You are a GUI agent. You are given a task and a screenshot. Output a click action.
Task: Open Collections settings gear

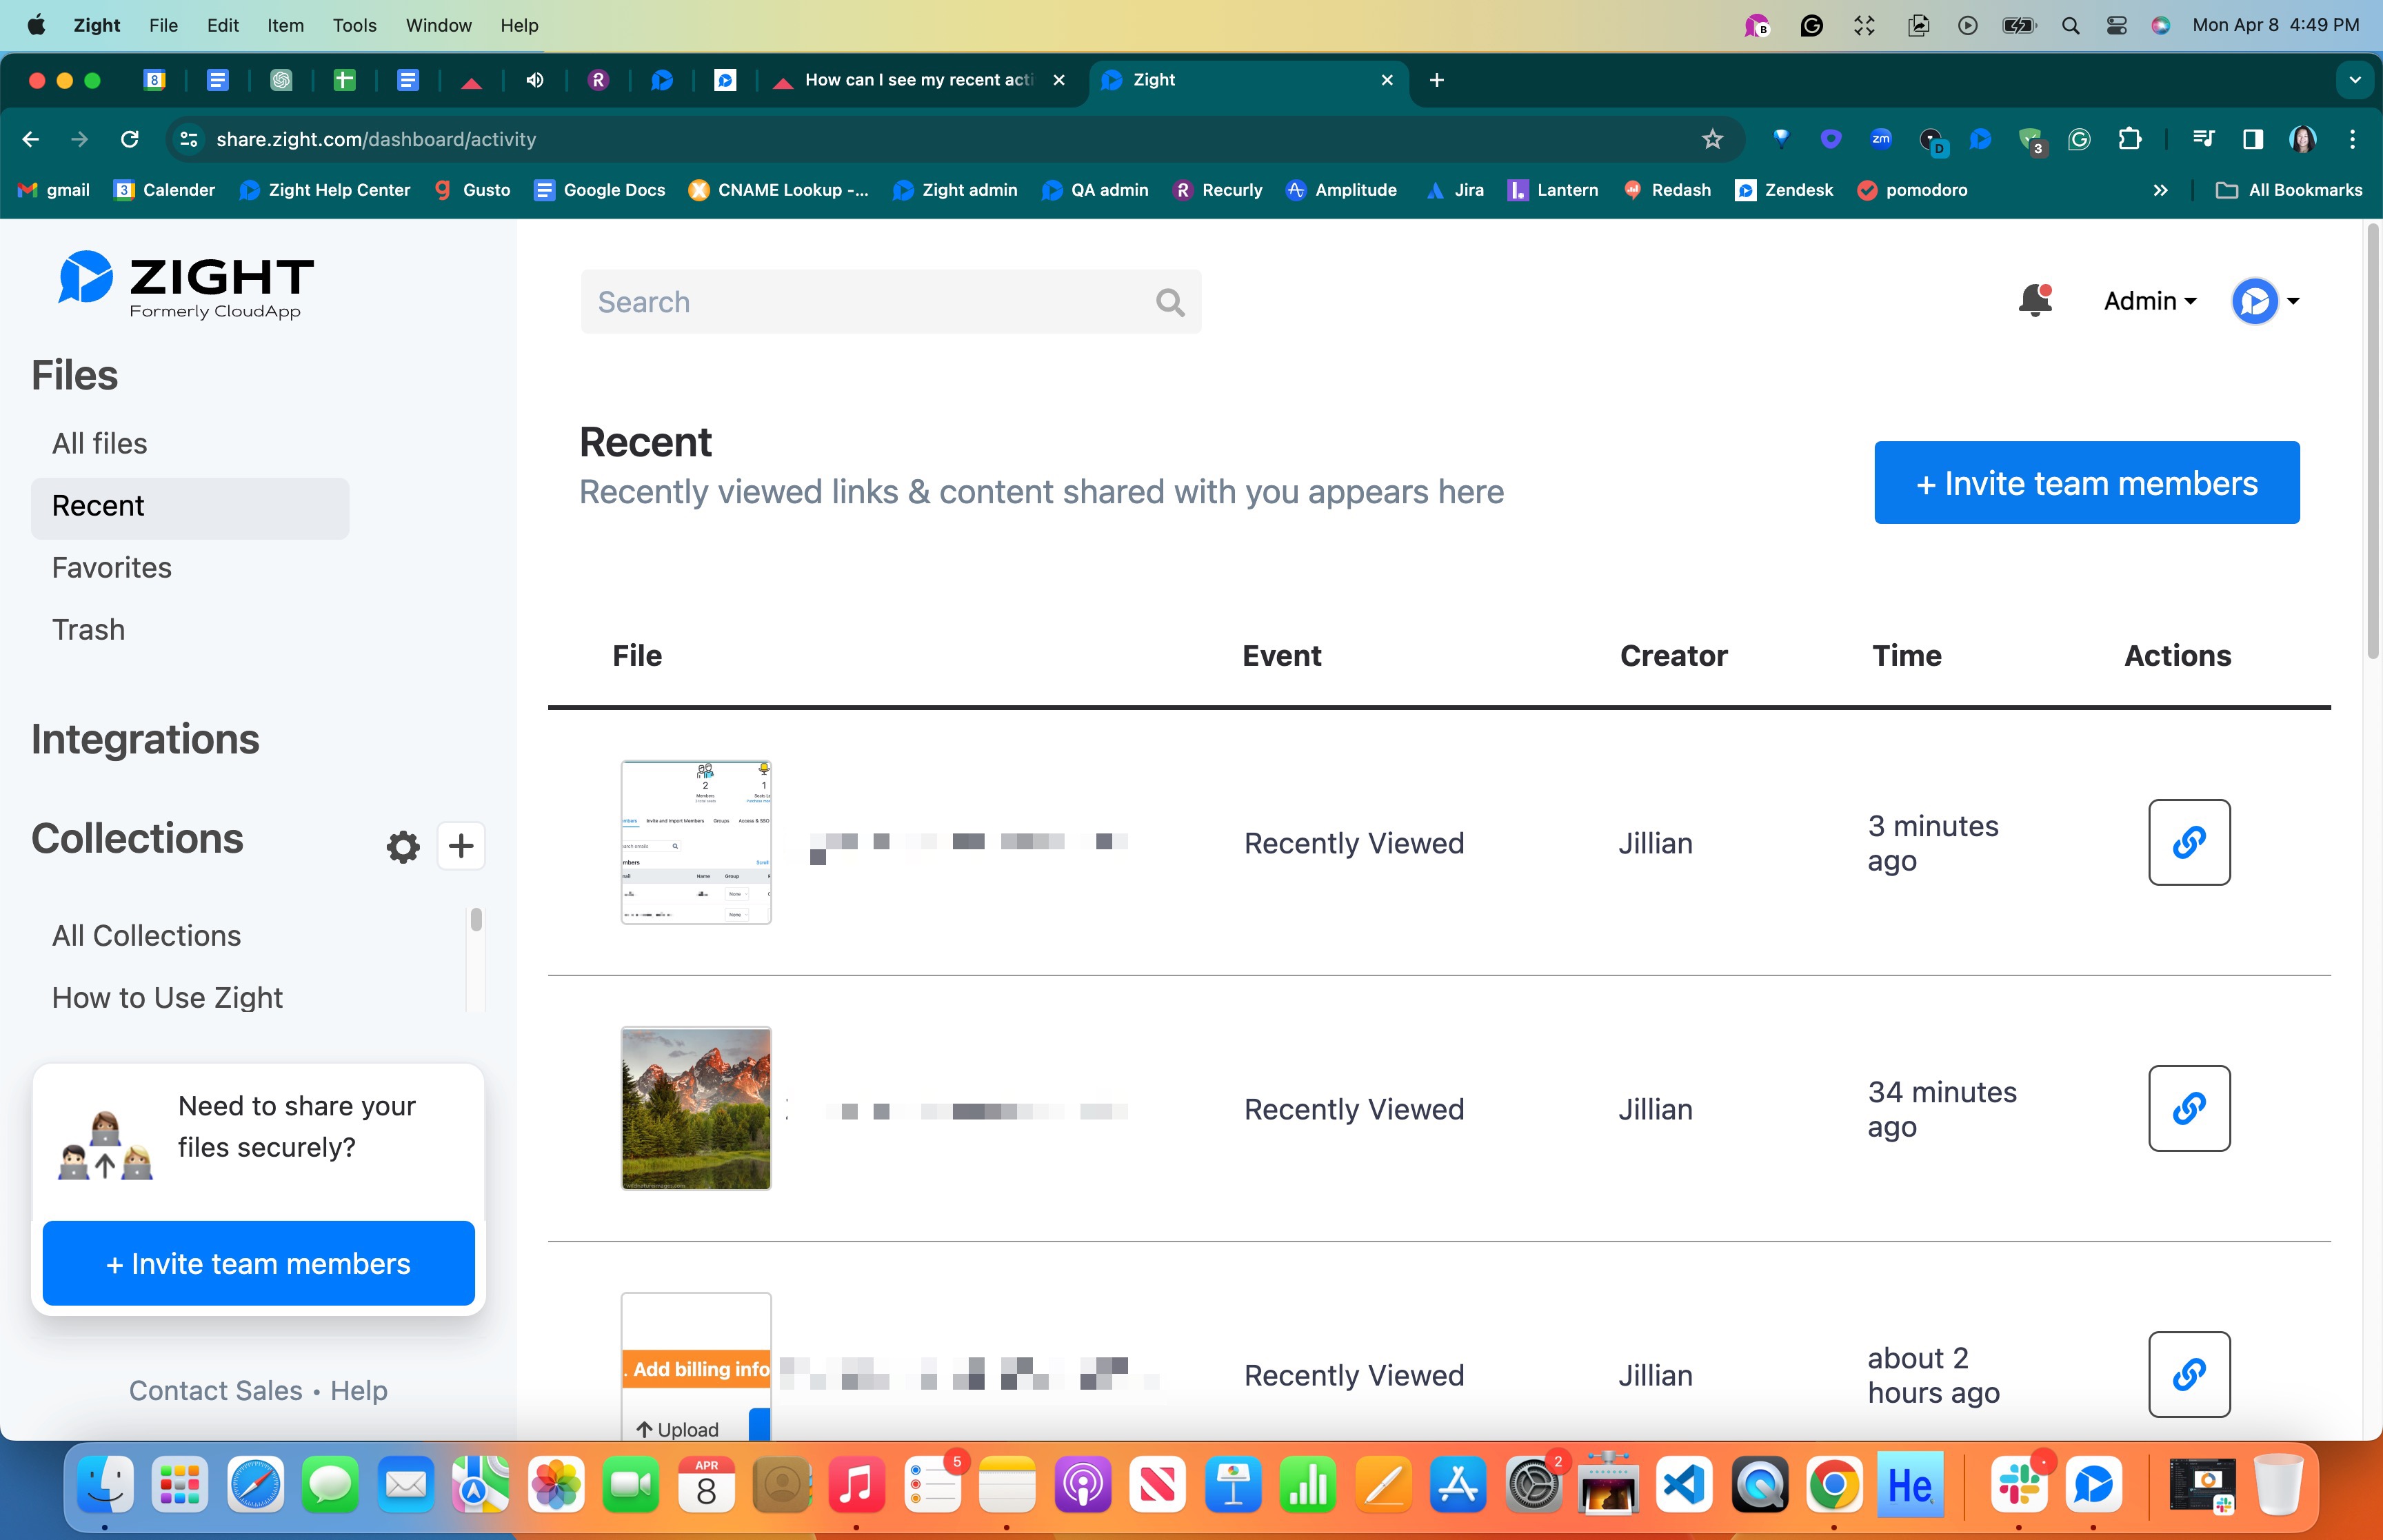pyautogui.click(x=403, y=846)
